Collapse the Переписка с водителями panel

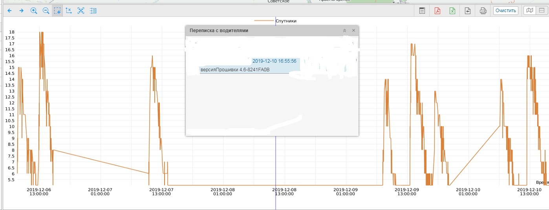[344, 31]
